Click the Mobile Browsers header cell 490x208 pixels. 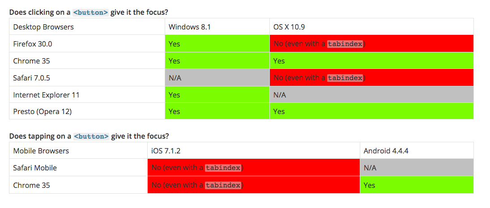78,151
